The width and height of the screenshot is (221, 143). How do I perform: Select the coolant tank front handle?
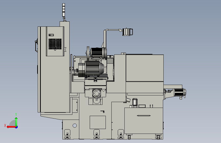pyautogui.click(x=144, y=116)
